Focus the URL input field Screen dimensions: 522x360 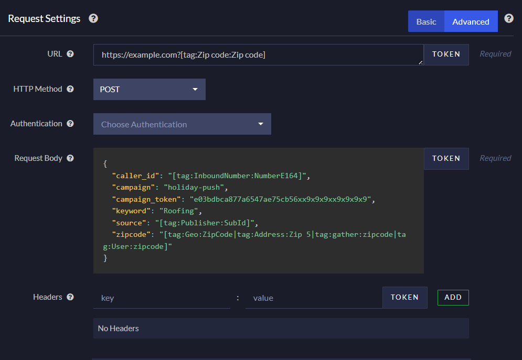coord(258,55)
